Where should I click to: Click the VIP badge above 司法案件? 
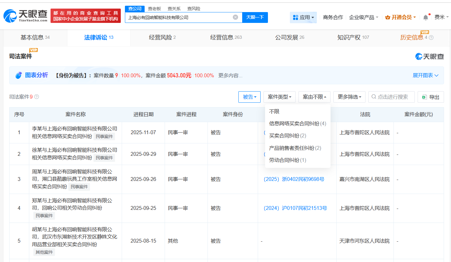point(34,50)
